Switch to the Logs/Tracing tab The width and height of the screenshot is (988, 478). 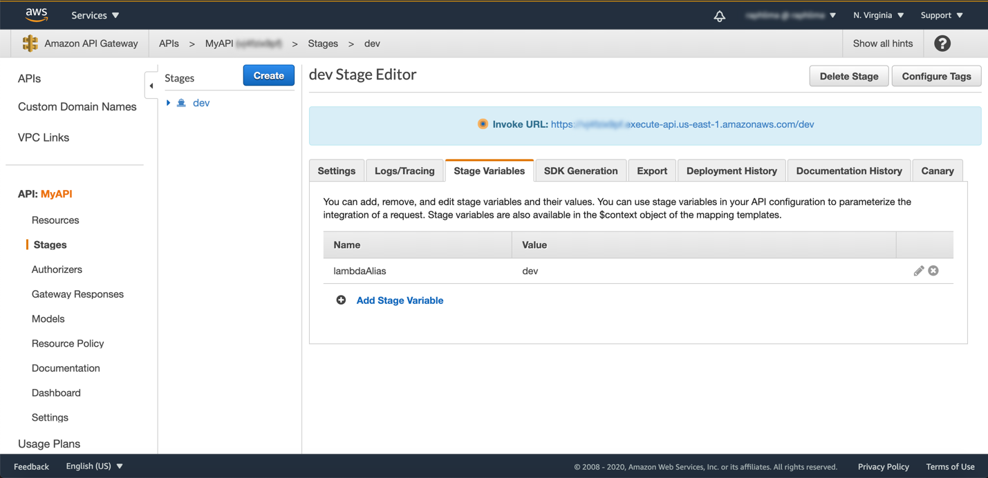tap(404, 171)
